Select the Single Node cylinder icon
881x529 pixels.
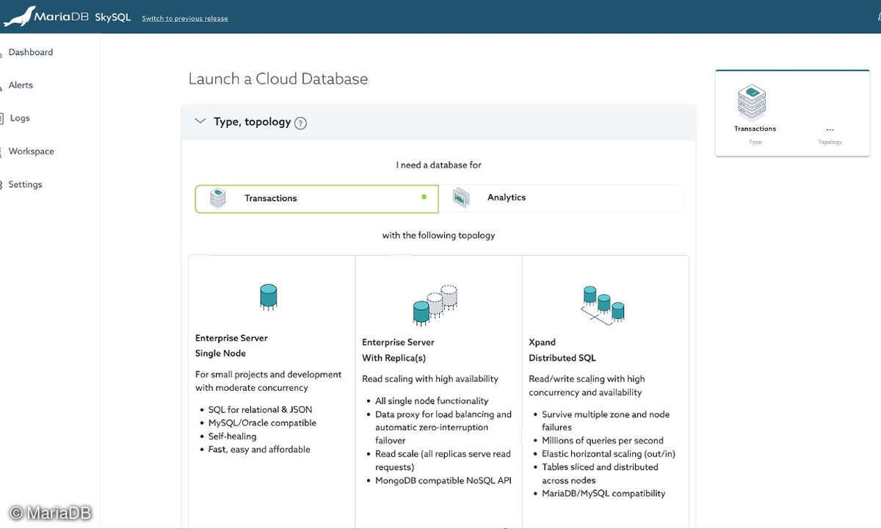tap(269, 298)
